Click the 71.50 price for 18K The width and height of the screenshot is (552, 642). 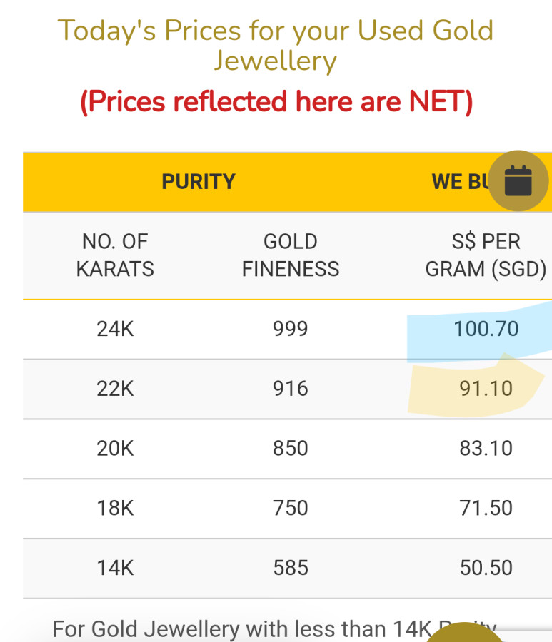tap(486, 508)
